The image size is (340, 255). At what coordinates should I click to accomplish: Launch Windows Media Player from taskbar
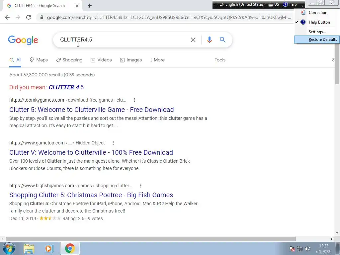tap(49, 248)
